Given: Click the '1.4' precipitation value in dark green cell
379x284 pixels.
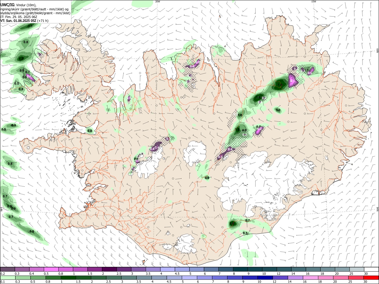Looking at the screenshot, I should (280, 85).
